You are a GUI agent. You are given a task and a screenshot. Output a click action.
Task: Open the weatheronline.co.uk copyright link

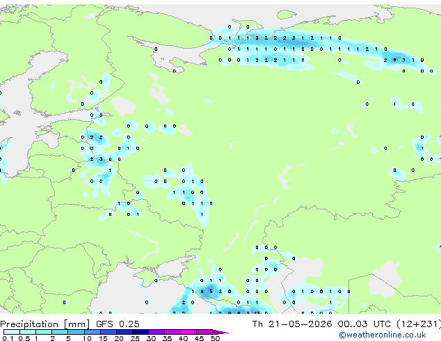(383, 335)
